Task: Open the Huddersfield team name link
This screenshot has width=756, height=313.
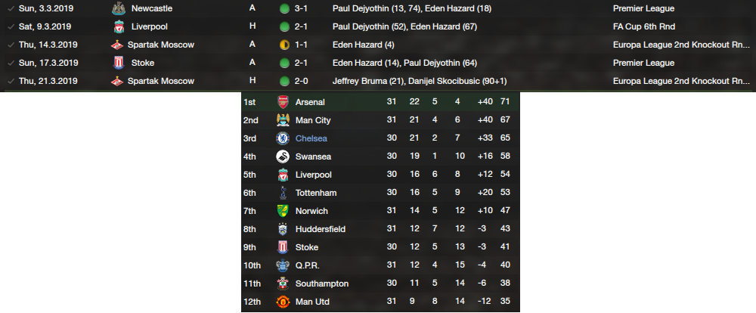Action: (x=320, y=229)
